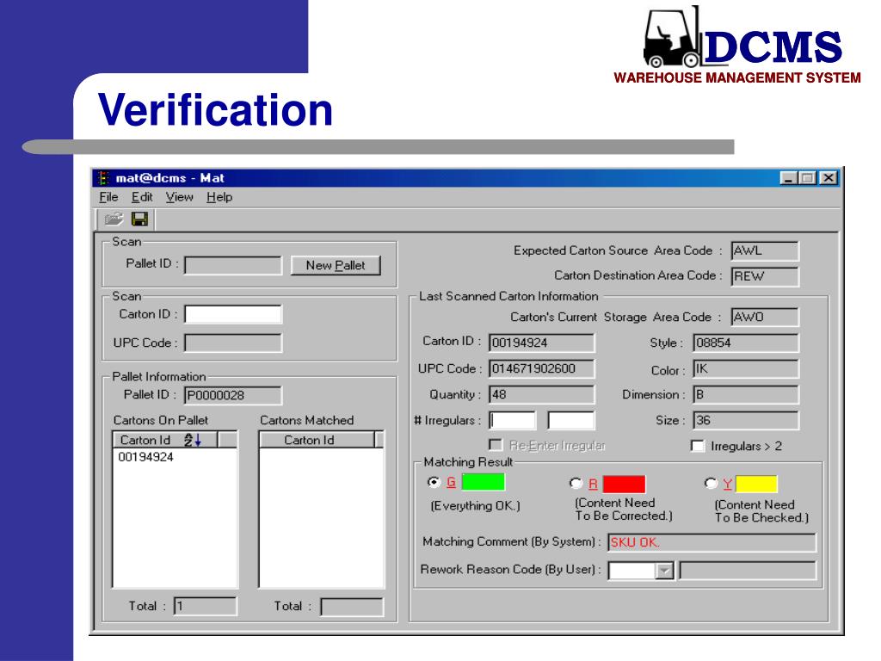This screenshot has height=661, width=881.
Task: Click Carton Destination Area Code field REW
Action: click(x=765, y=276)
